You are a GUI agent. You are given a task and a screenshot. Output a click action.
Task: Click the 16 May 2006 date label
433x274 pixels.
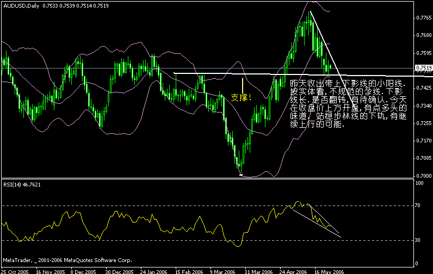[x=329, y=272]
